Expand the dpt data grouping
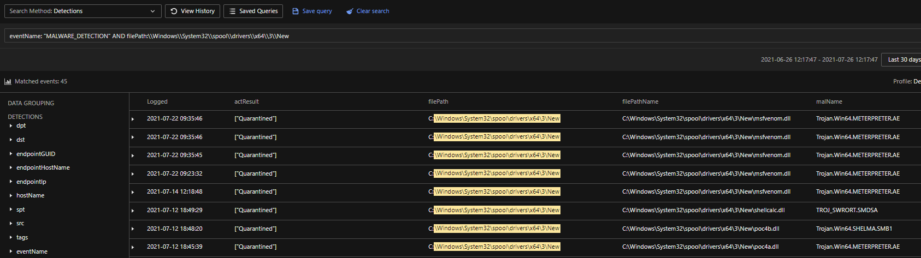The width and height of the screenshot is (921, 258). [x=11, y=126]
